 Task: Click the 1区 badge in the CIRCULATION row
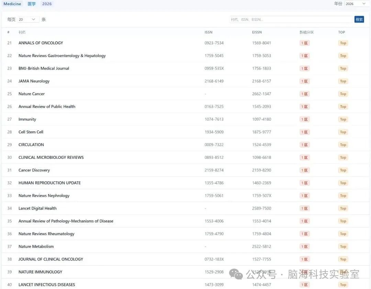304,145
